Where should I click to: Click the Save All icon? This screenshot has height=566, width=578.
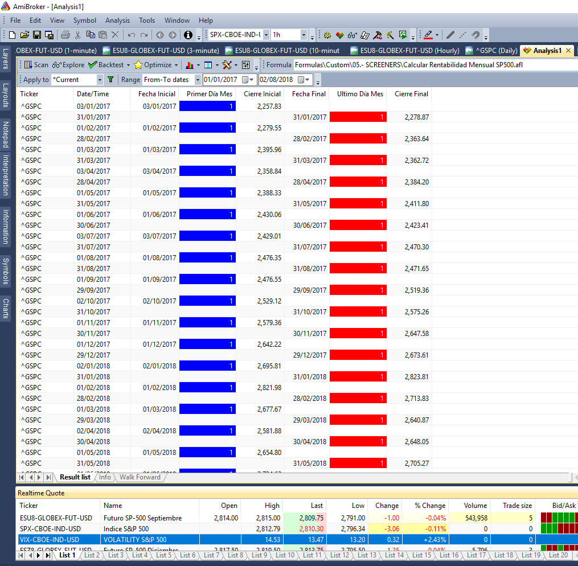[x=49, y=35]
